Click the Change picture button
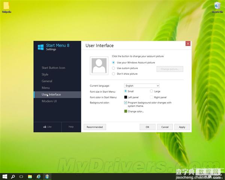The image size is (225, 180). point(170,69)
